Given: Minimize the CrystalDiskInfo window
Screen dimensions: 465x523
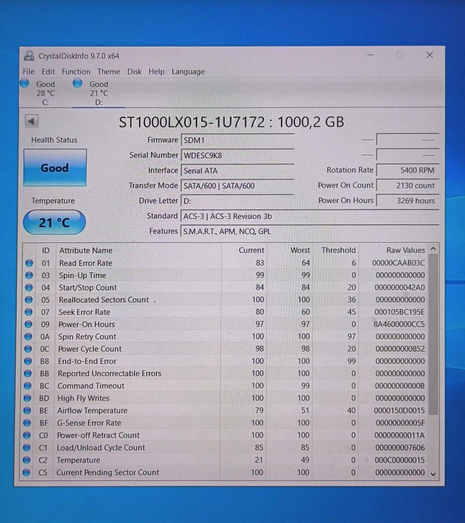Looking at the screenshot, I should (x=370, y=55).
